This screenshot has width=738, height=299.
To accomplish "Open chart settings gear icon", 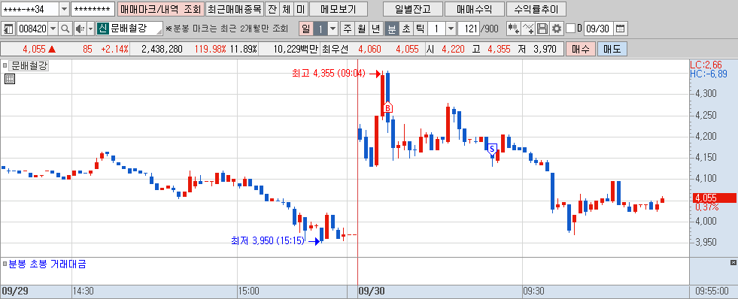I will pyautogui.click(x=557, y=29).
